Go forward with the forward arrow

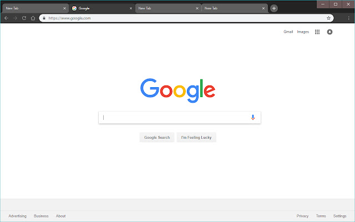click(x=15, y=18)
